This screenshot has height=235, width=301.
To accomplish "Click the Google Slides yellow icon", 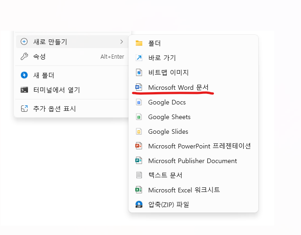I will [139, 131].
